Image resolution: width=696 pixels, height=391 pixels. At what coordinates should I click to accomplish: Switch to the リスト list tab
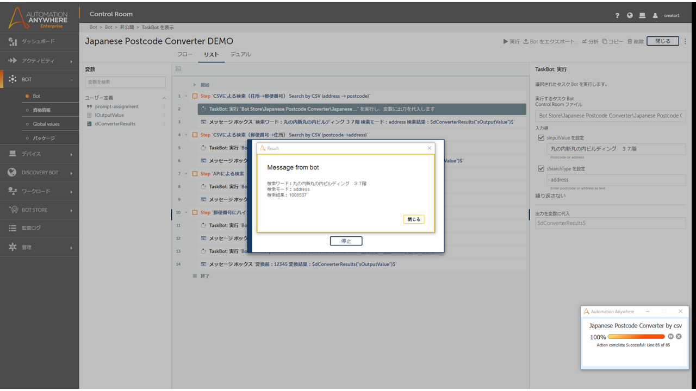[x=212, y=54]
